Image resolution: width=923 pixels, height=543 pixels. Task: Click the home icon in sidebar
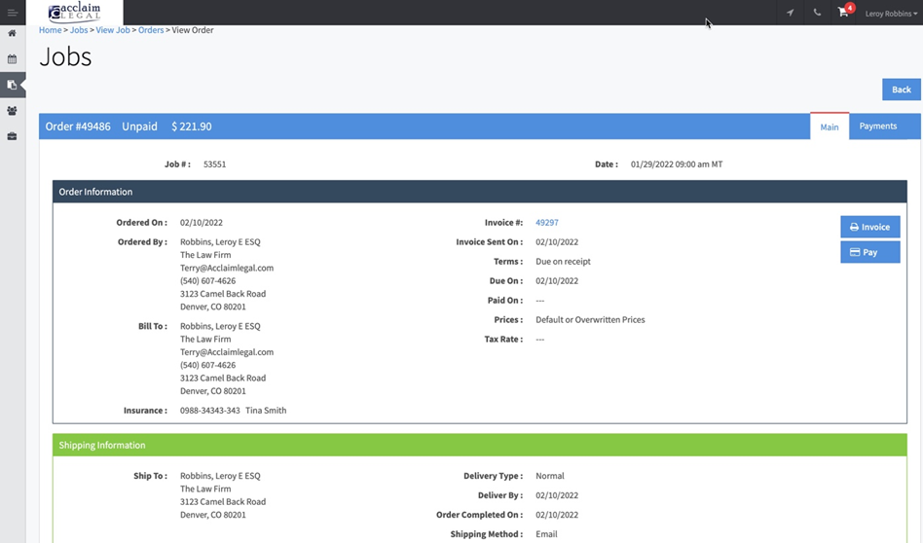tap(12, 33)
